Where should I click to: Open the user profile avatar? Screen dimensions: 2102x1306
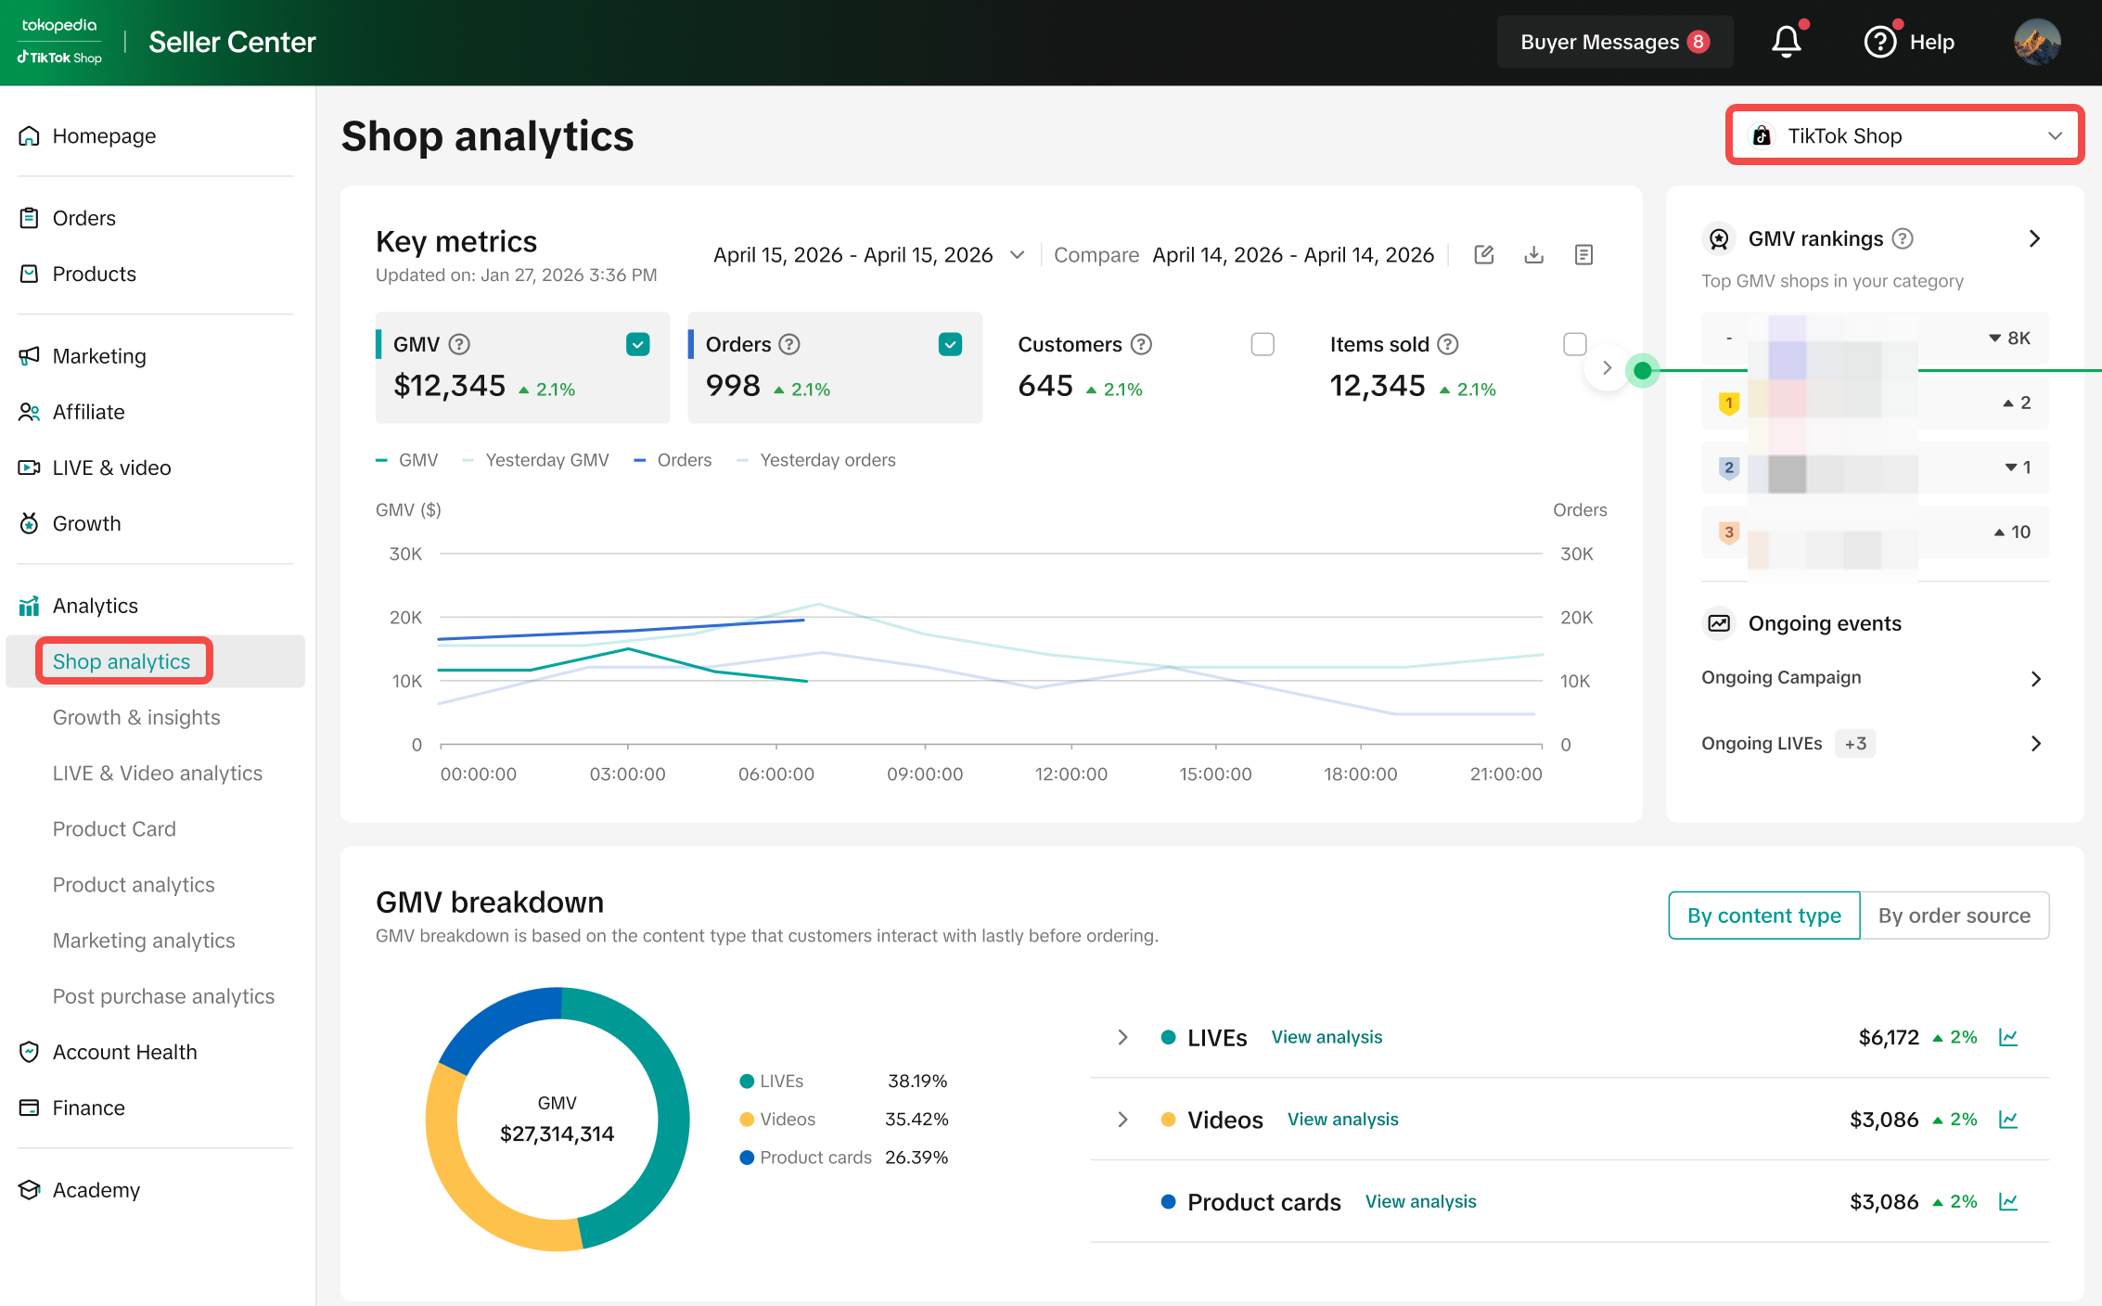tap(2037, 42)
